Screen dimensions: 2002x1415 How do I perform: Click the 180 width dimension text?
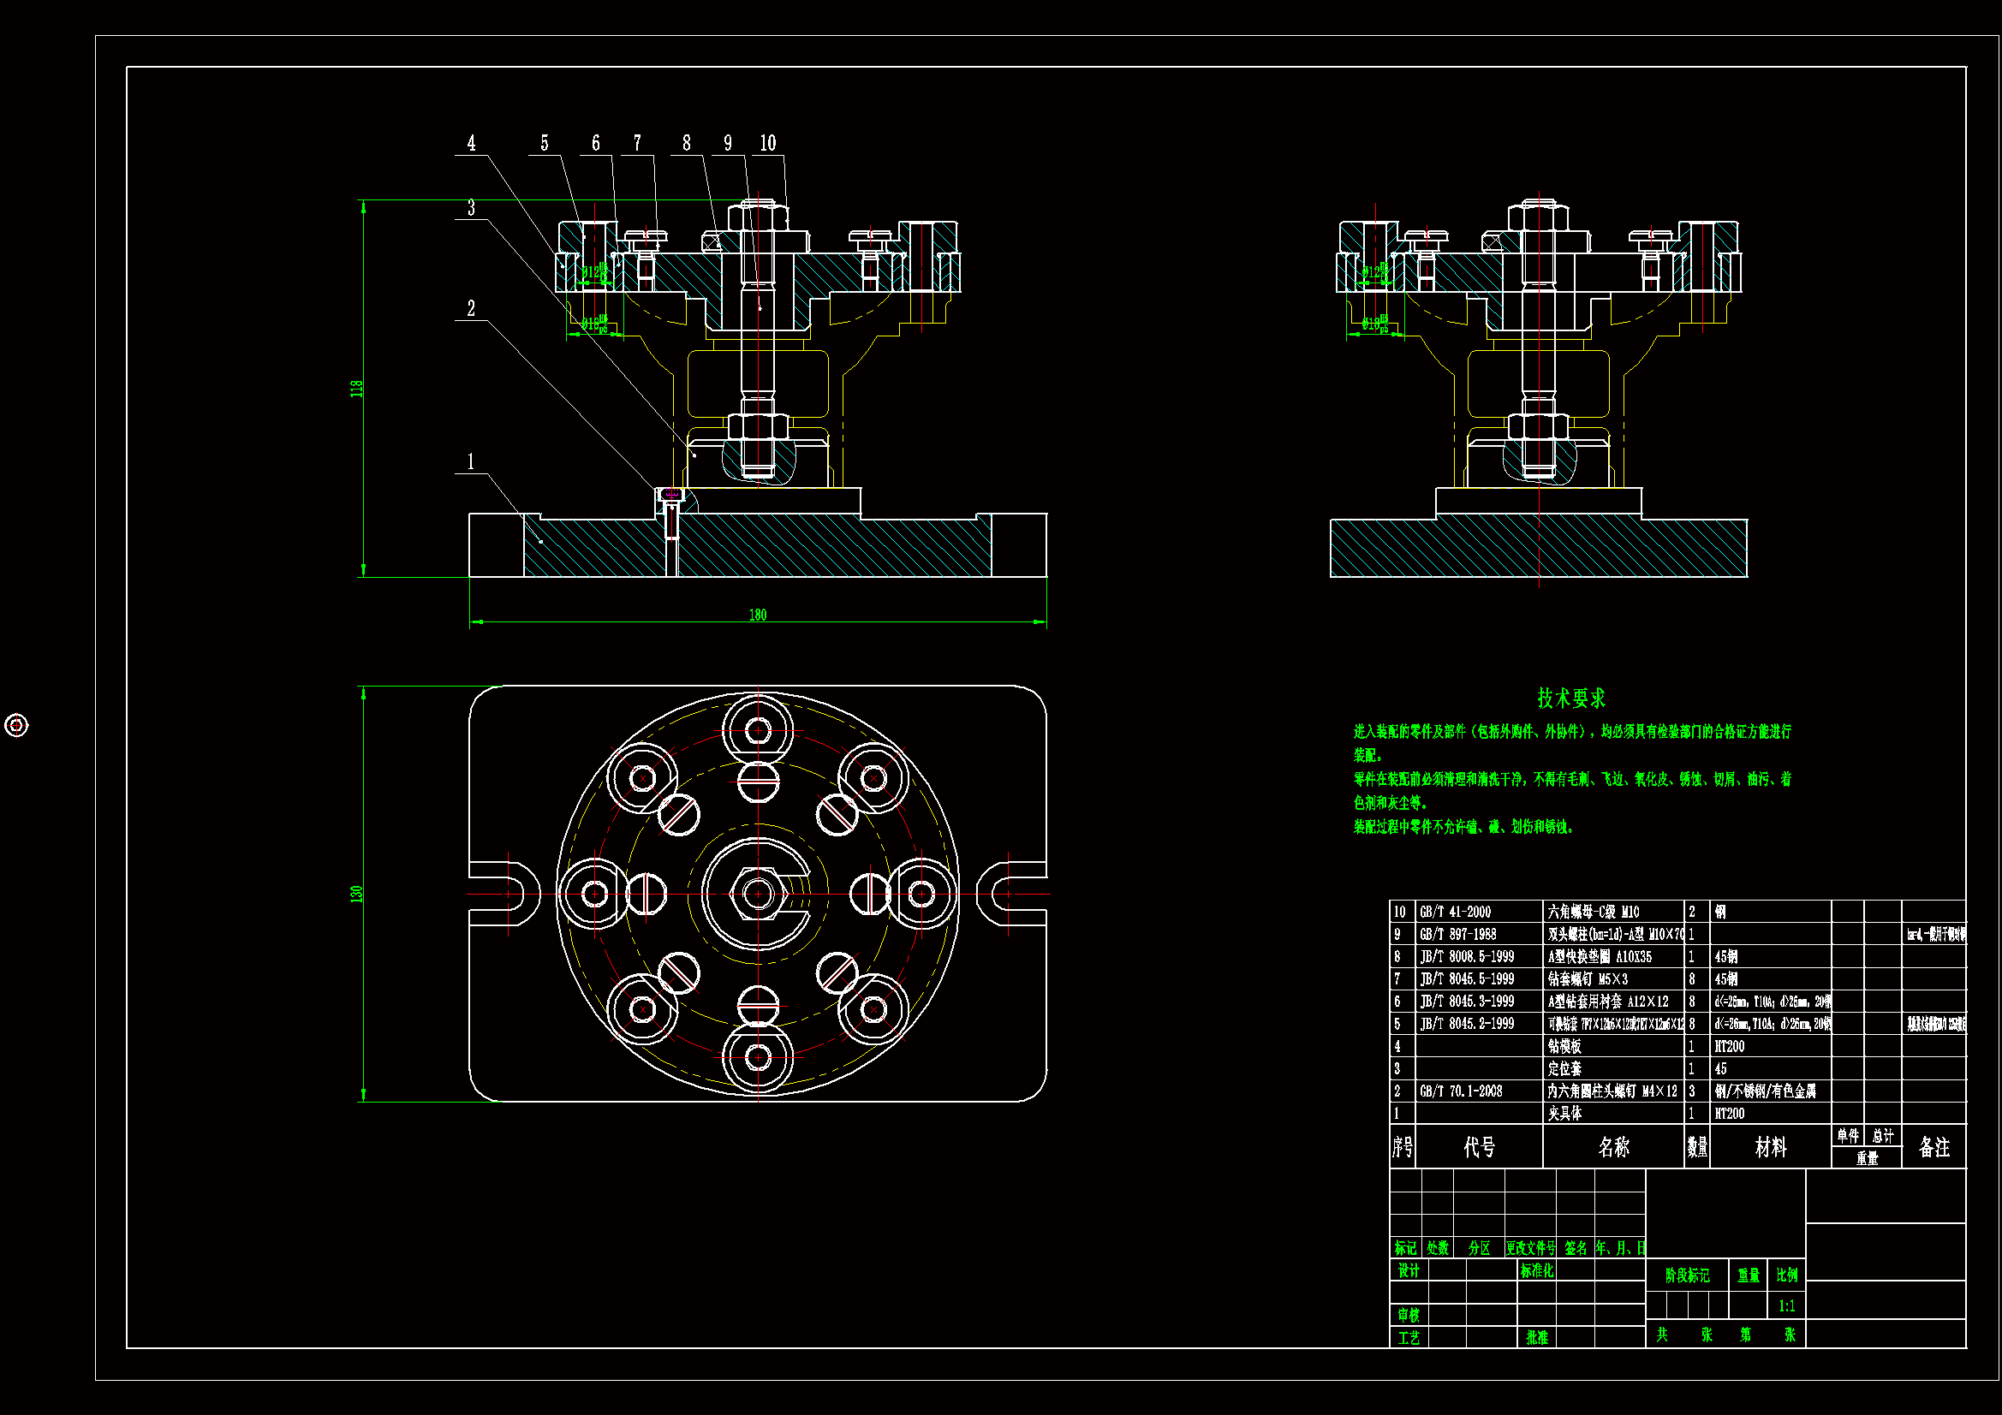[x=758, y=615]
